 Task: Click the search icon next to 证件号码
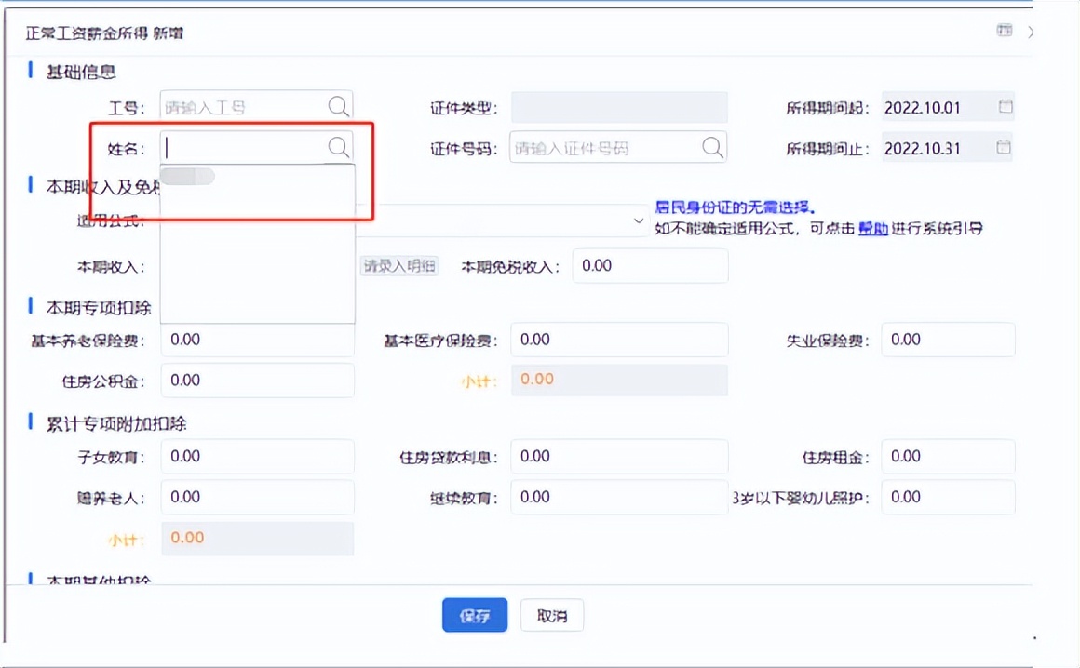point(712,146)
